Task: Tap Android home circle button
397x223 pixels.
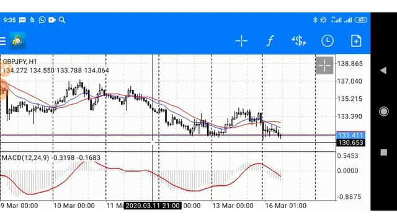Action: (x=383, y=111)
